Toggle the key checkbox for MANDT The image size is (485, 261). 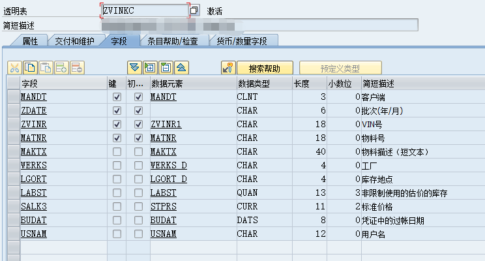pos(117,97)
